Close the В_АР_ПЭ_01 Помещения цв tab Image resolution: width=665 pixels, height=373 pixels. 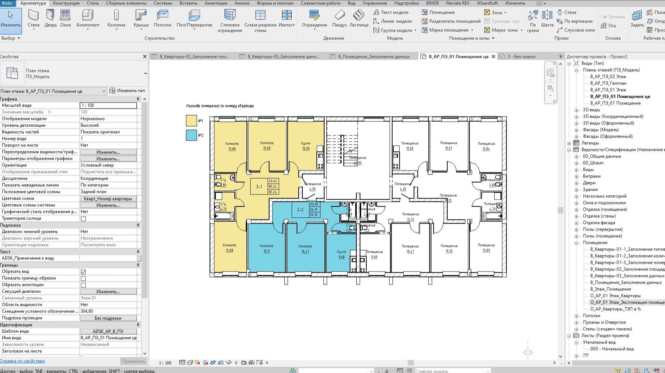coord(493,56)
